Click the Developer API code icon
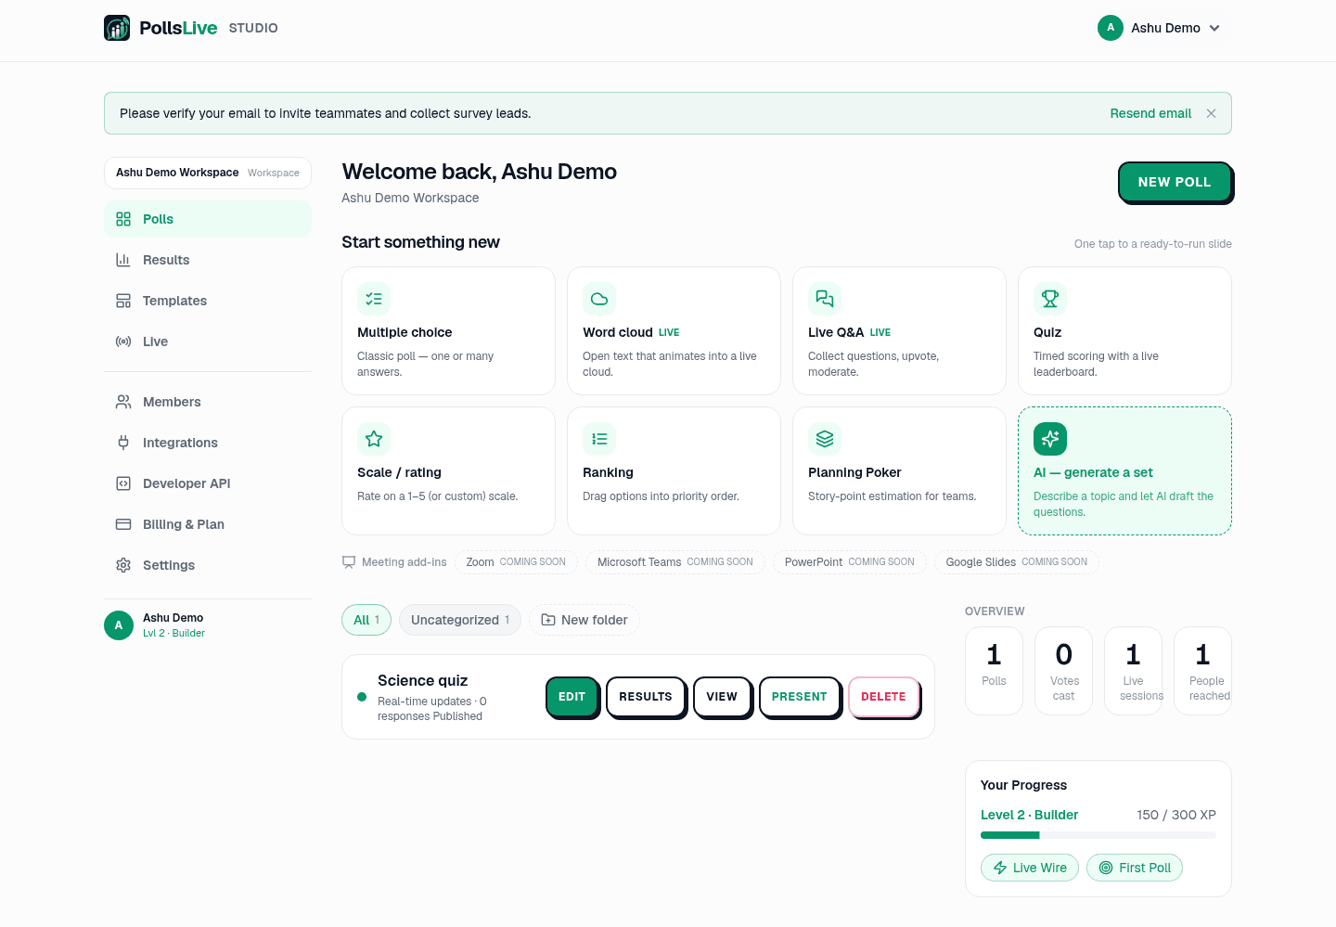1336x927 pixels. click(x=123, y=483)
